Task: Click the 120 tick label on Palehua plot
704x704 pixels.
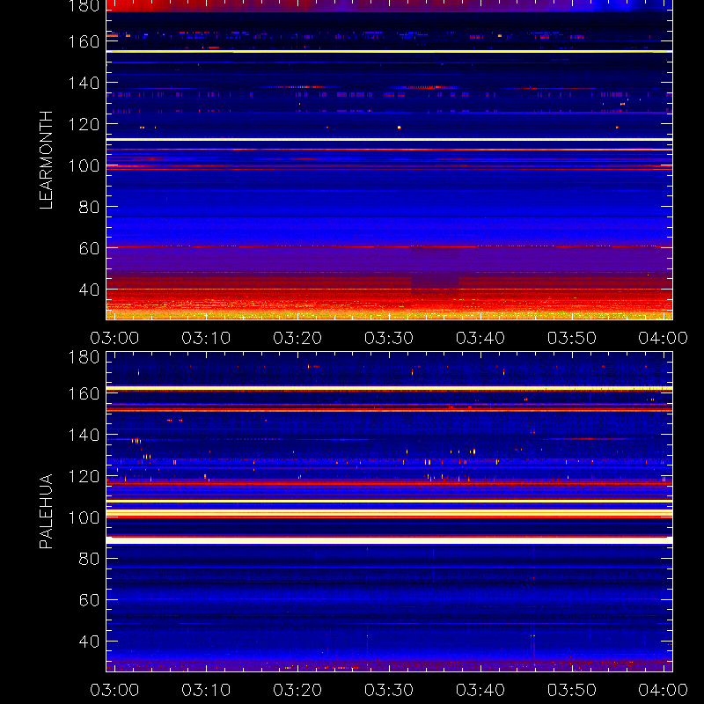Action: tap(84, 476)
